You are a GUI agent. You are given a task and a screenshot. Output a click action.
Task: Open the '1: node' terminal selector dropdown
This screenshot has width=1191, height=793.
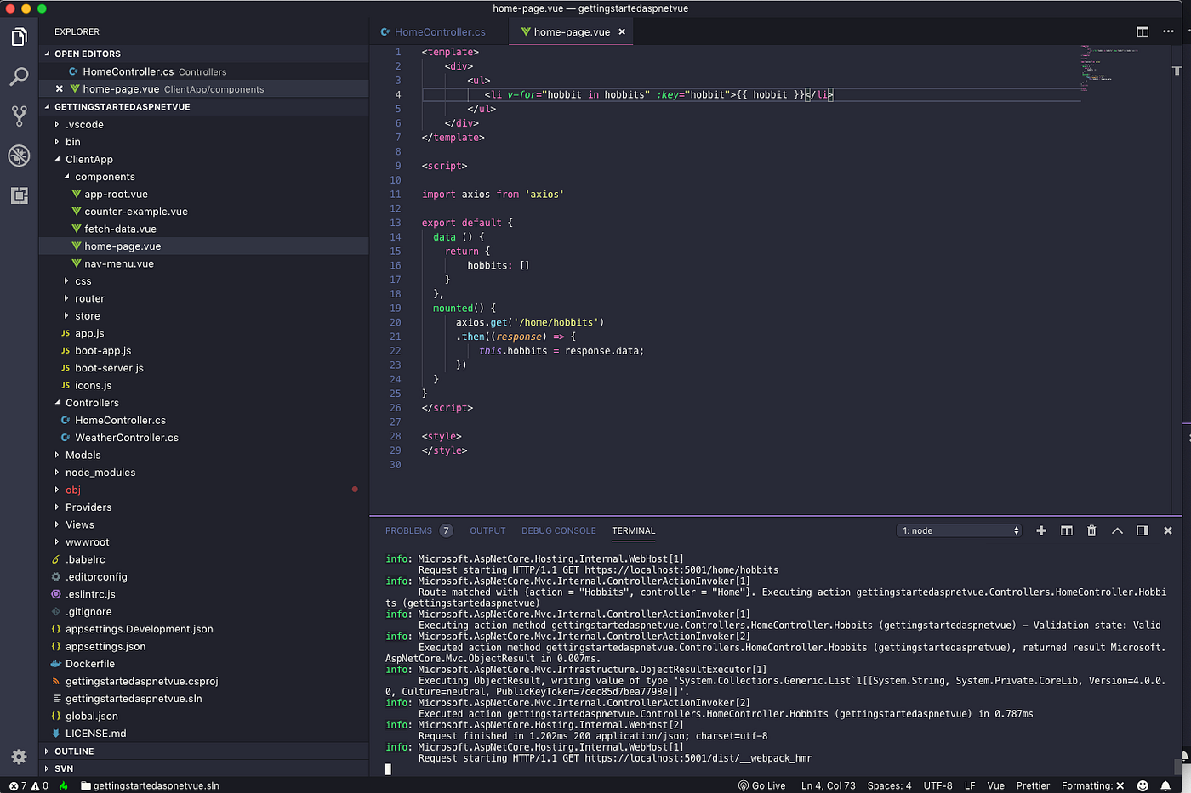coord(959,530)
